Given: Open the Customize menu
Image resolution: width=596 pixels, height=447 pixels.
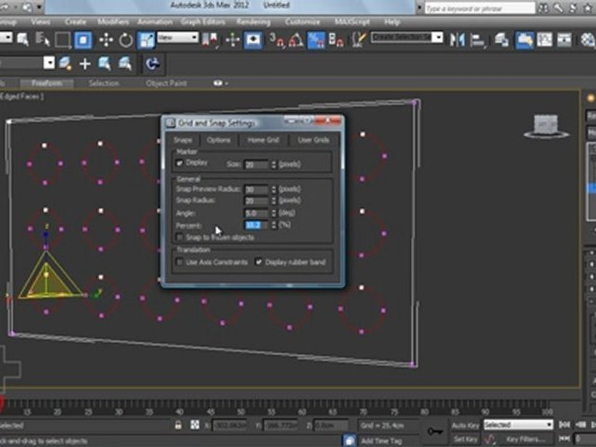Looking at the screenshot, I should pos(302,22).
